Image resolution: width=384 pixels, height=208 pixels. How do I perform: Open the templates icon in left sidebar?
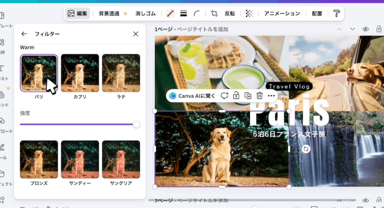click(x=2, y=16)
